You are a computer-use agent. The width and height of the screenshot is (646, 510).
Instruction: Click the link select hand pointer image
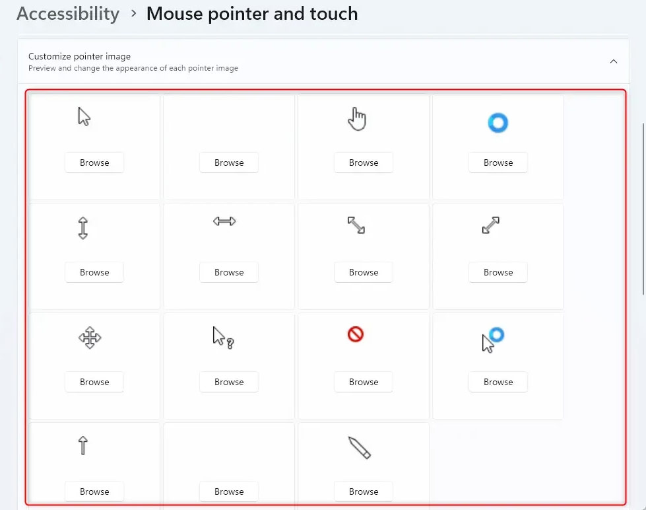coord(357,120)
